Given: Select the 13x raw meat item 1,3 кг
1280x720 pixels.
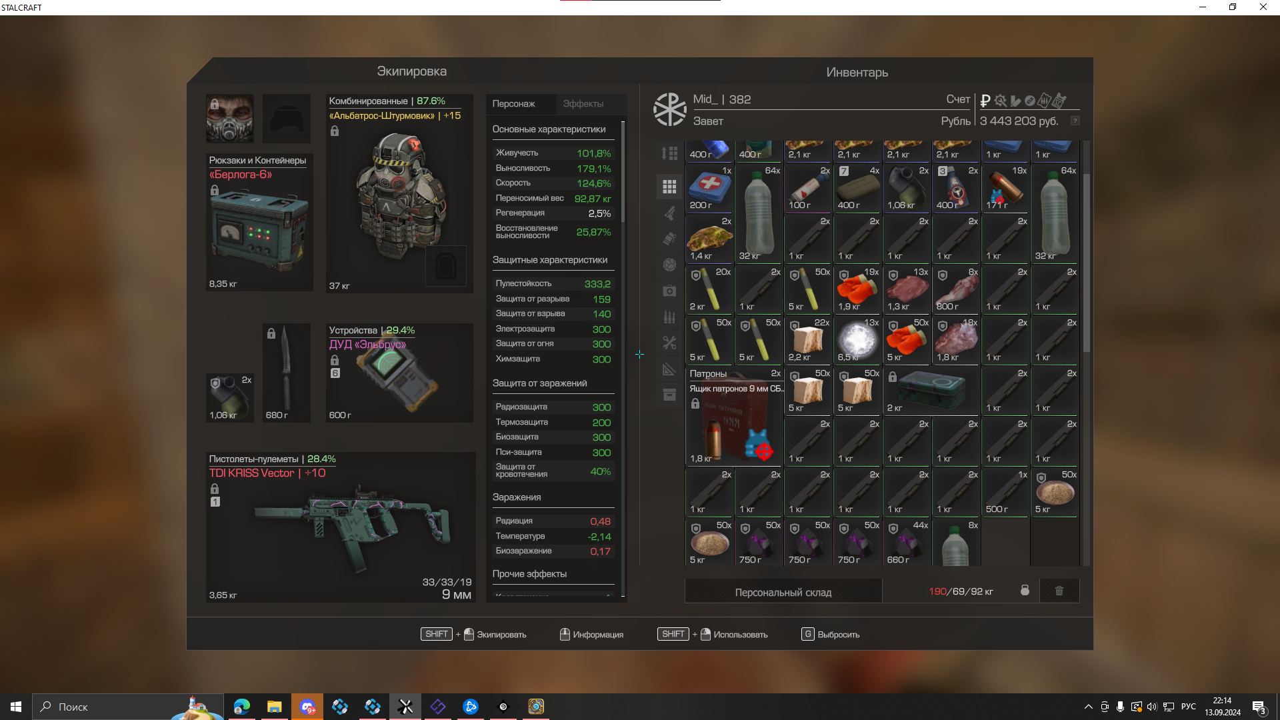Looking at the screenshot, I should click(x=907, y=289).
